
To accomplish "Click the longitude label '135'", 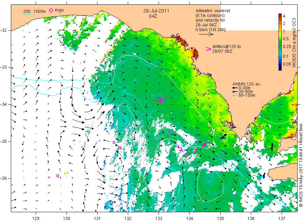I will [x=220, y=219].
